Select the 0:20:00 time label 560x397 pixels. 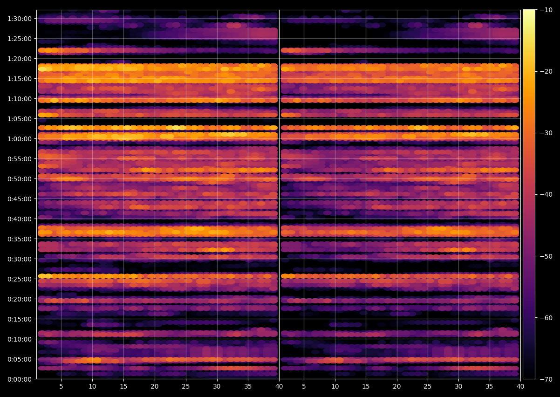20,299
